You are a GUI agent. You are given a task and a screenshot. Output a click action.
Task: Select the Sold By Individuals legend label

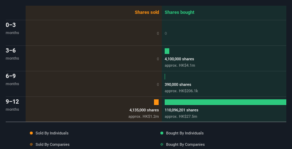coord(52,133)
